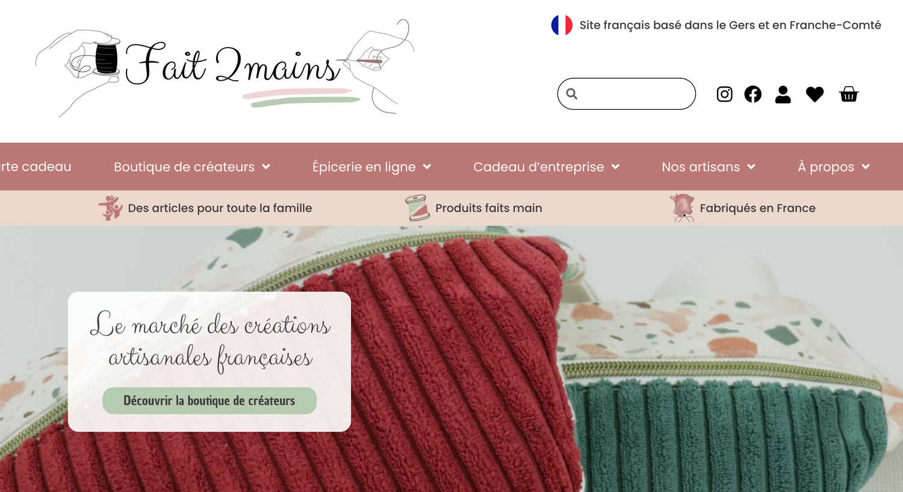This screenshot has width=903, height=492.
Task: Expand the À propos dropdown arrow
Action: (866, 167)
